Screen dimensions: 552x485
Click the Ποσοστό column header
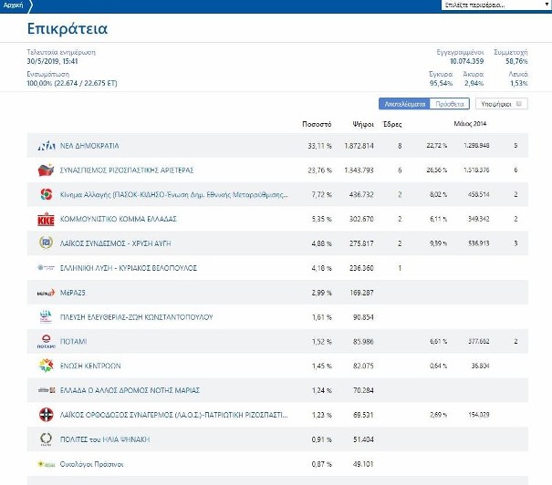pyautogui.click(x=317, y=124)
